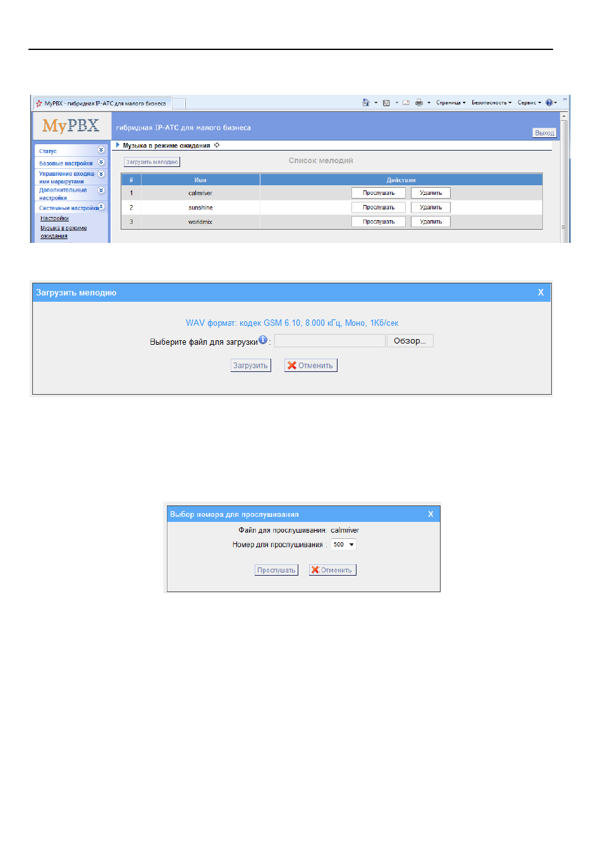Click the WAV format codec description text
Viewport: 603px width, 854px height.
292,323
